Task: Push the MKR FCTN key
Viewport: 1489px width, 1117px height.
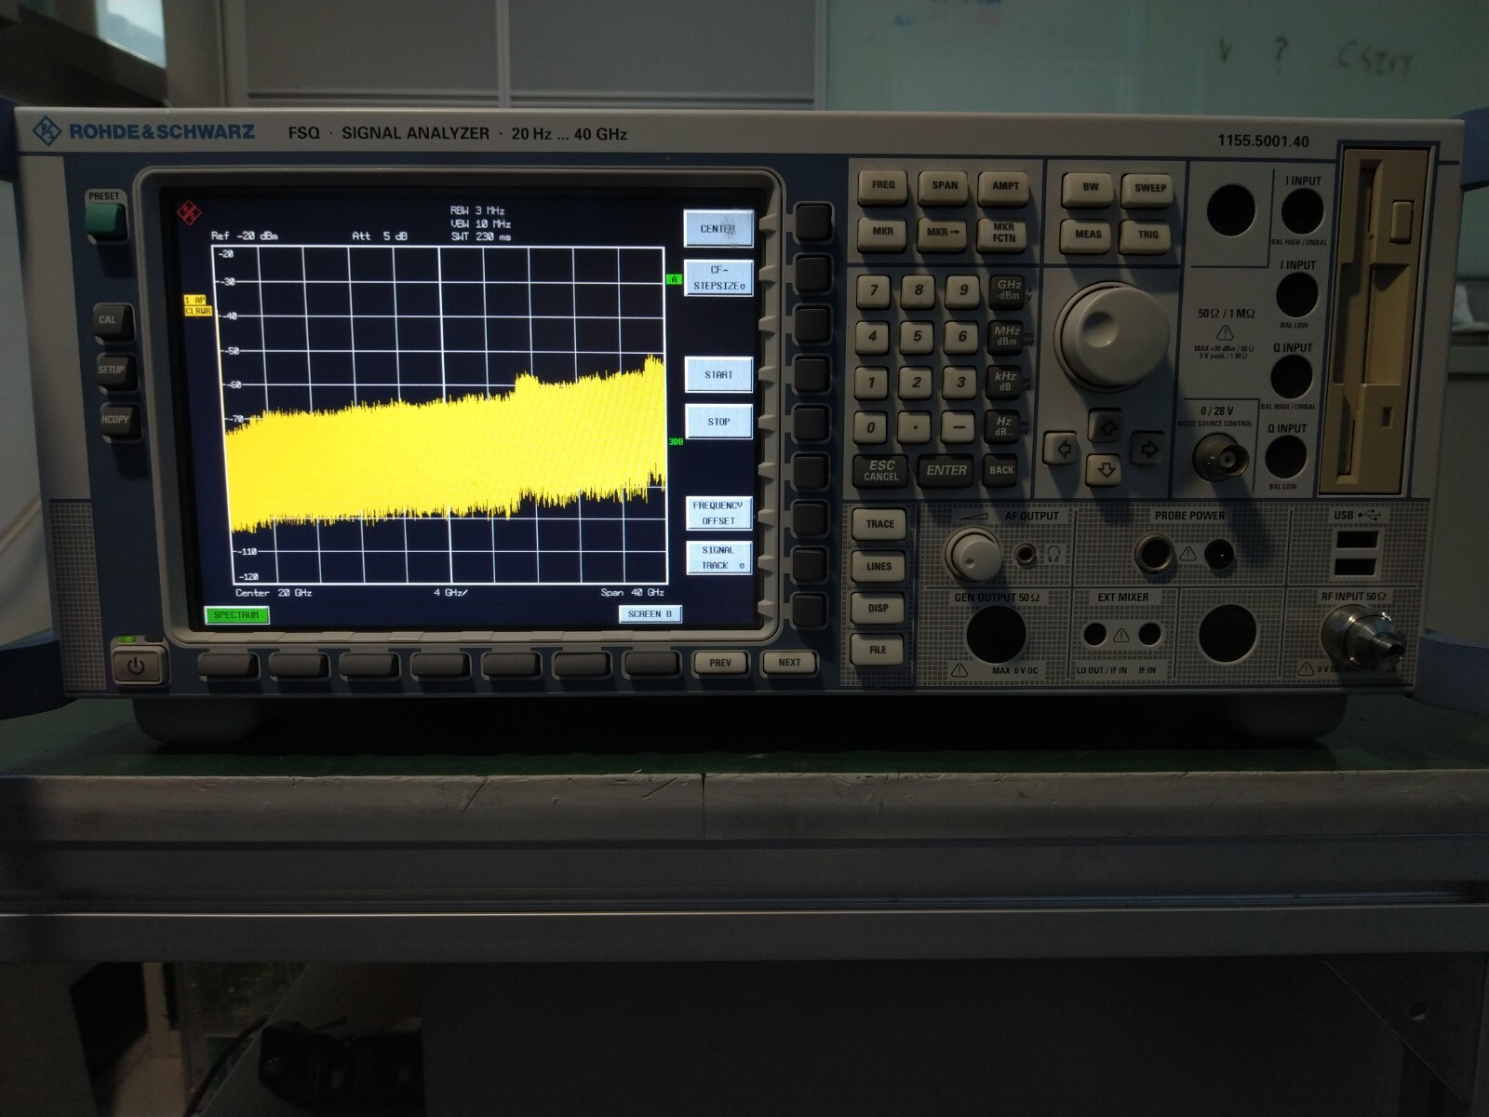Action: pos(1003,233)
